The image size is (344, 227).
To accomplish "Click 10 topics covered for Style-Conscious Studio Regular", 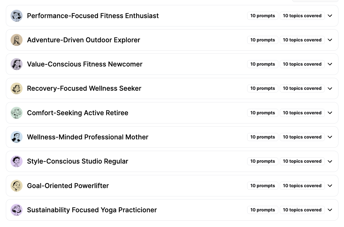I will coord(302,161).
